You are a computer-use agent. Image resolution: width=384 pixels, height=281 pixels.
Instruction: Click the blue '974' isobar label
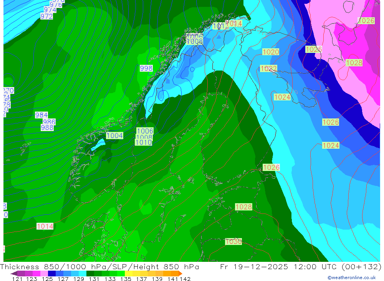[50, 10]
